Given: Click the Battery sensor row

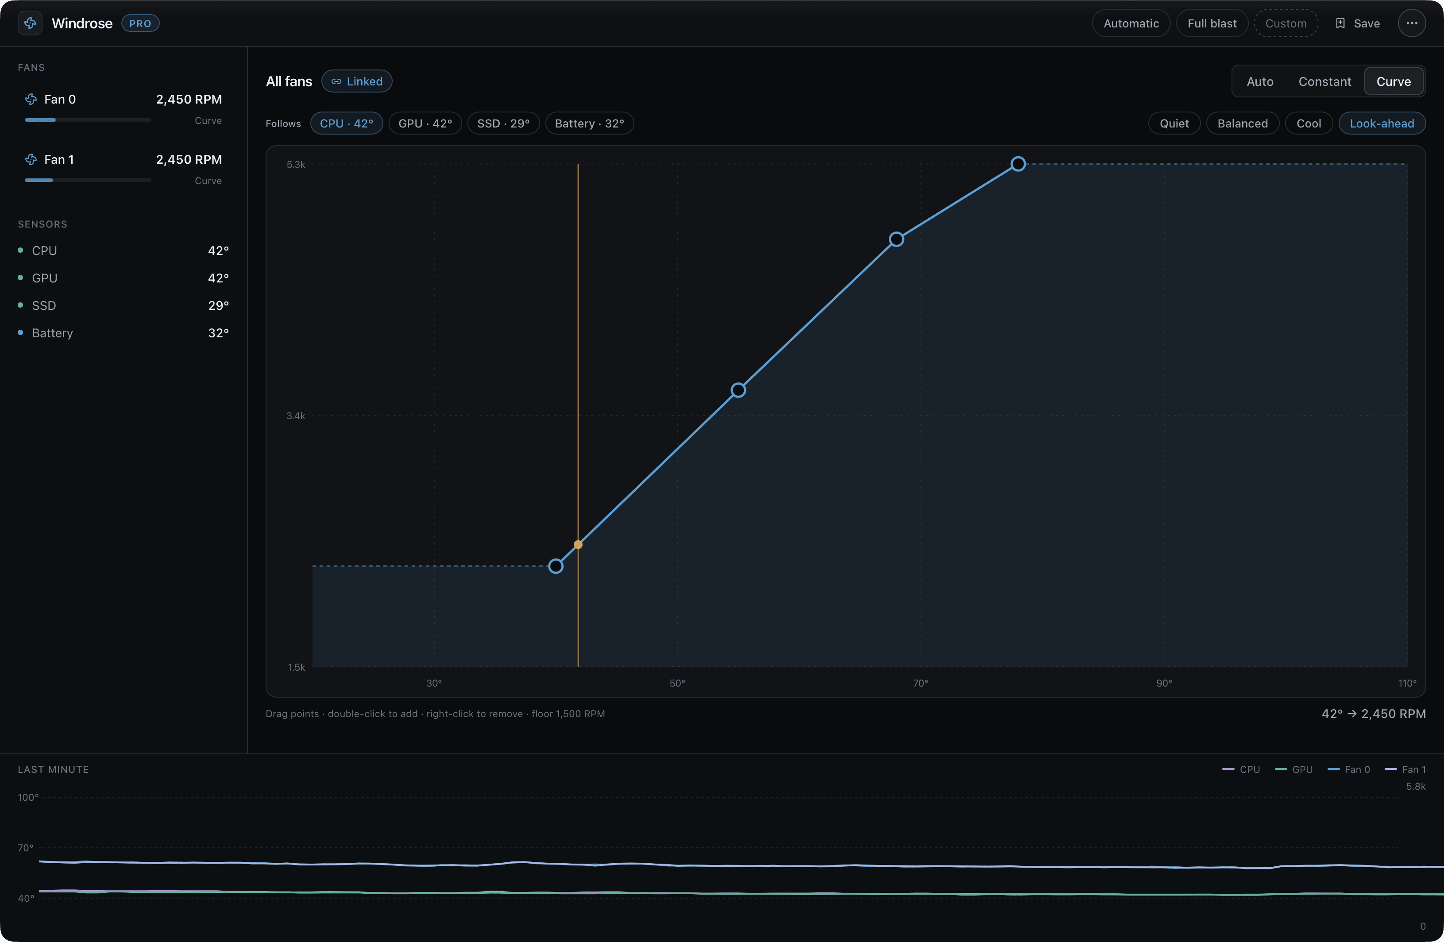Looking at the screenshot, I should coord(123,332).
